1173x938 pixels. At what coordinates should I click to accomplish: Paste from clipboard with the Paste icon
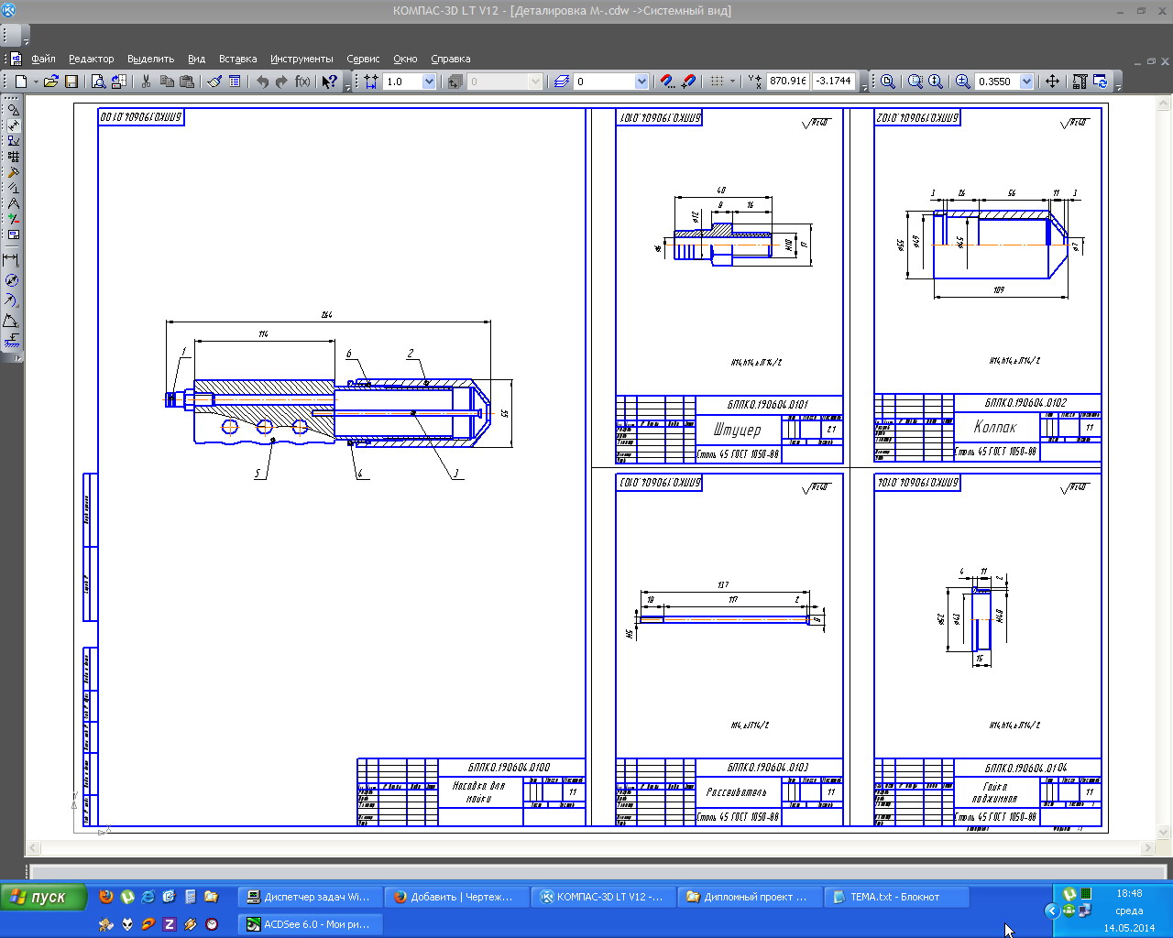pyautogui.click(x=187, y=82)
